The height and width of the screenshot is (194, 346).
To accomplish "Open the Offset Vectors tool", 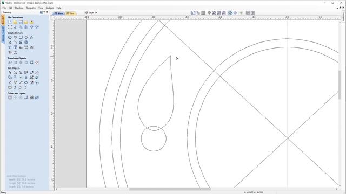I will [10, 98].
